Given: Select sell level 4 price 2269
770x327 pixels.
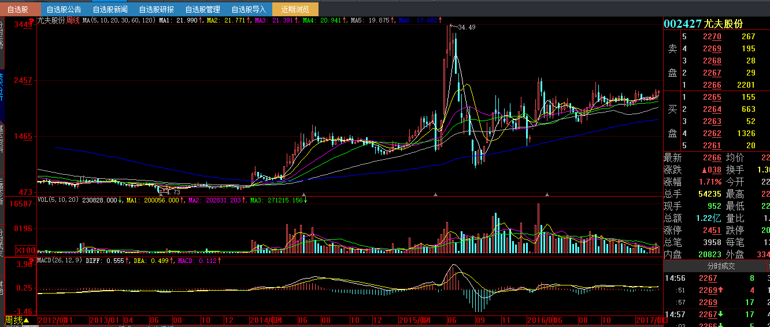Looking at the screenshot, I should click(712, 48).
